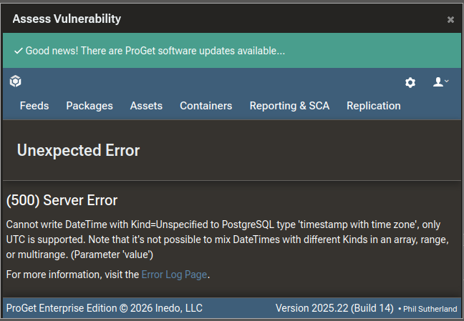This screenshot has width=464, height=321.
Task: Go to the Packages section
Action: pos(90,106)
